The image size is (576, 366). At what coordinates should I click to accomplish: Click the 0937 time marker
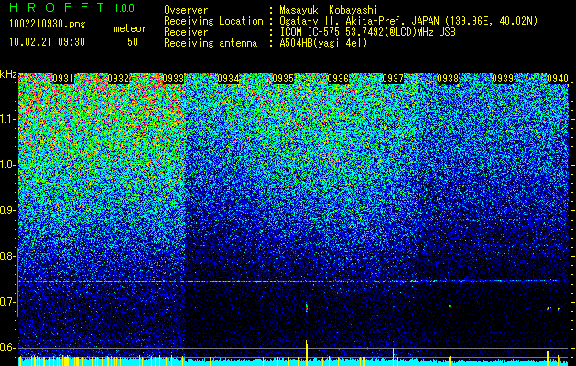(393, 79)
